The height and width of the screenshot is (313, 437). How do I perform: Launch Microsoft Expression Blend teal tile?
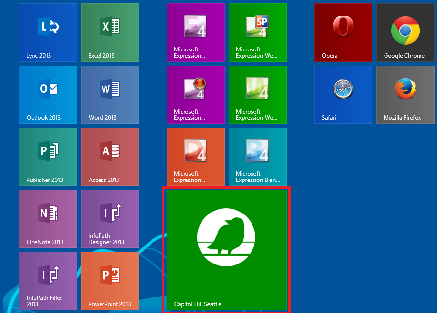coord(258,157)
